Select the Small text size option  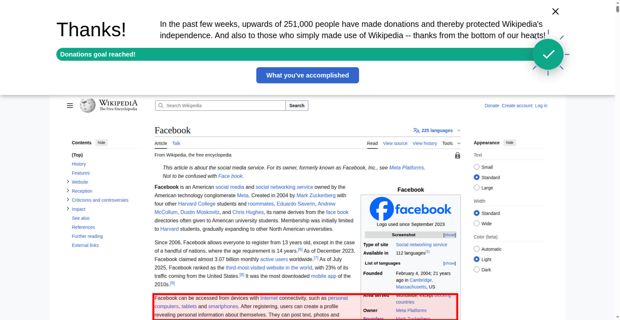(476, 167)
